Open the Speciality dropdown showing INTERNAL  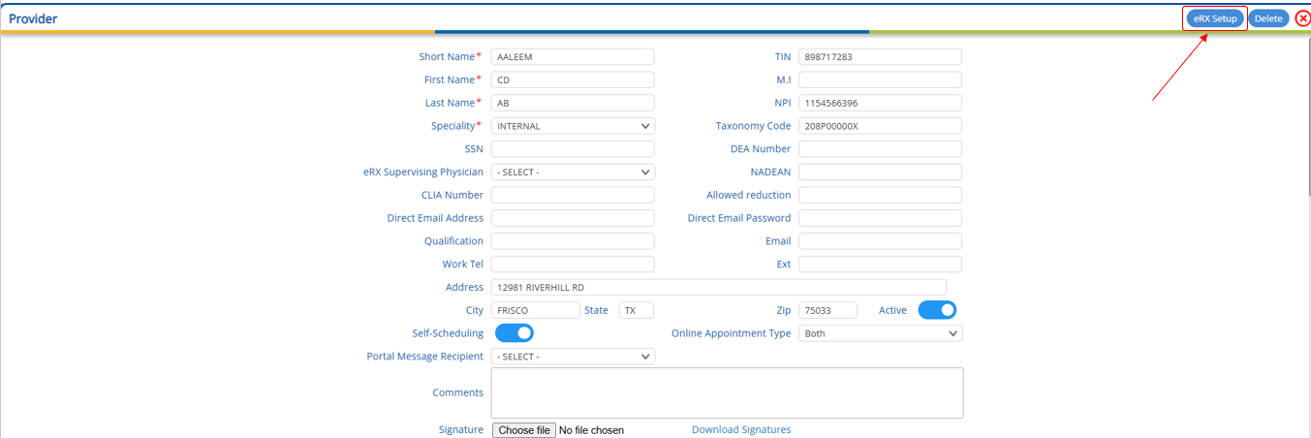(573, 126)
